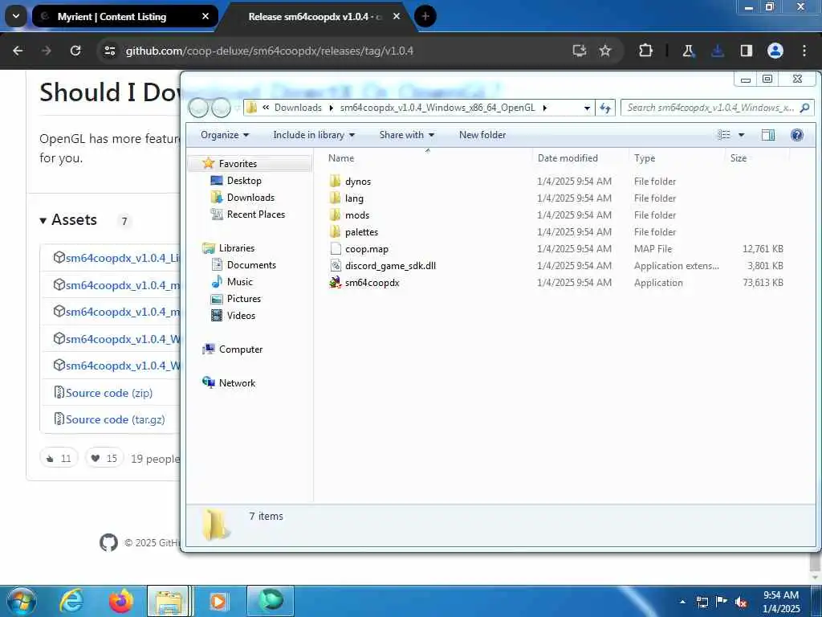Launch Firefox from taskbar
This screenshot has width=822, height=617.
click(x=121, y=601)
